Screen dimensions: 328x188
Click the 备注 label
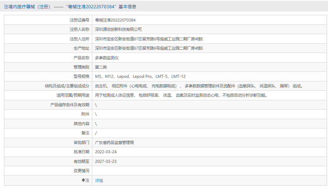[85, 133]
